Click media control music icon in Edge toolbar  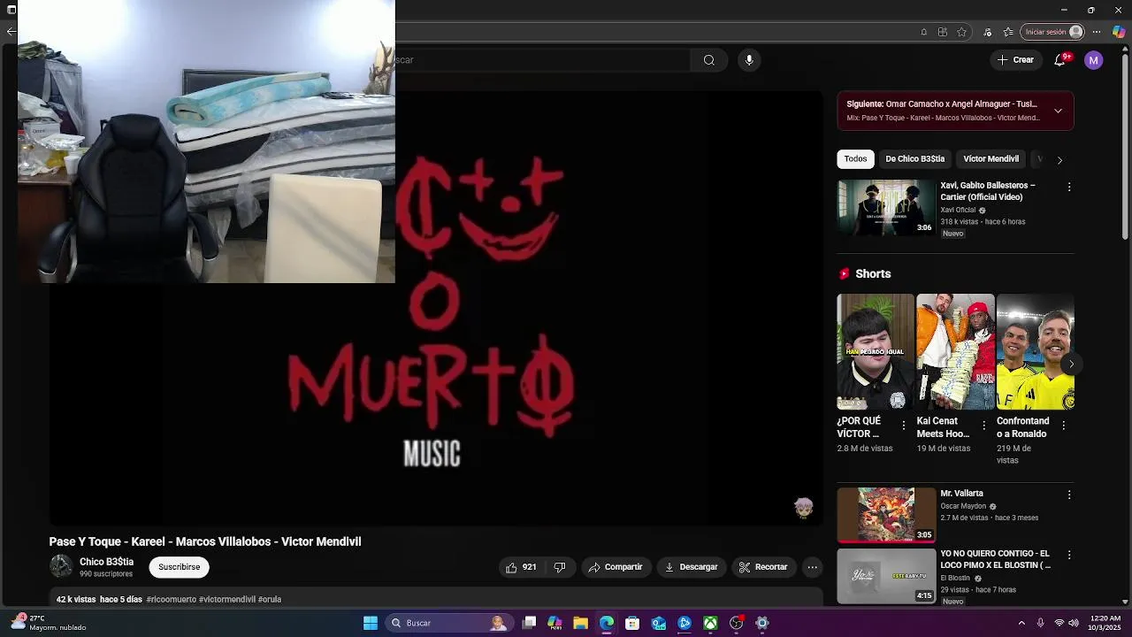(x=986, y=32)
